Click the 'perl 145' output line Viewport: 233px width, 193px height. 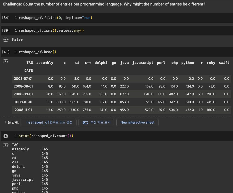pos(30,184)
